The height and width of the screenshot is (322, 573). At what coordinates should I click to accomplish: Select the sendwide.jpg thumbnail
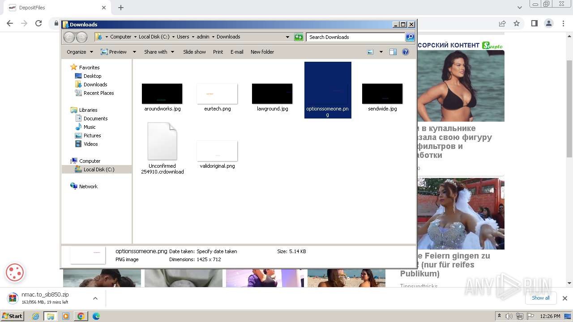[x=382, y=94]
